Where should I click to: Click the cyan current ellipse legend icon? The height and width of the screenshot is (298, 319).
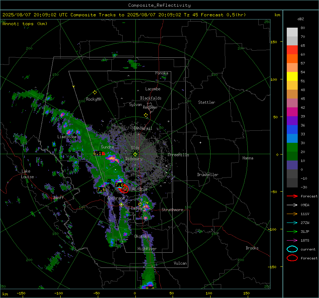coord(292,249)
